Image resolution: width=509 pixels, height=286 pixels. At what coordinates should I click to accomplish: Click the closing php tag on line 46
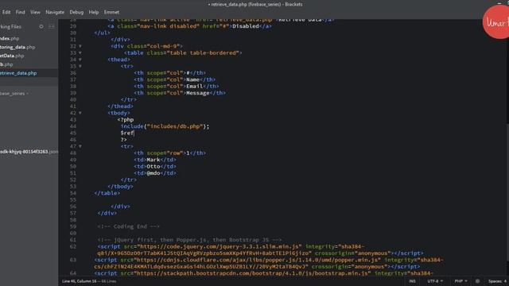point(124,140)
